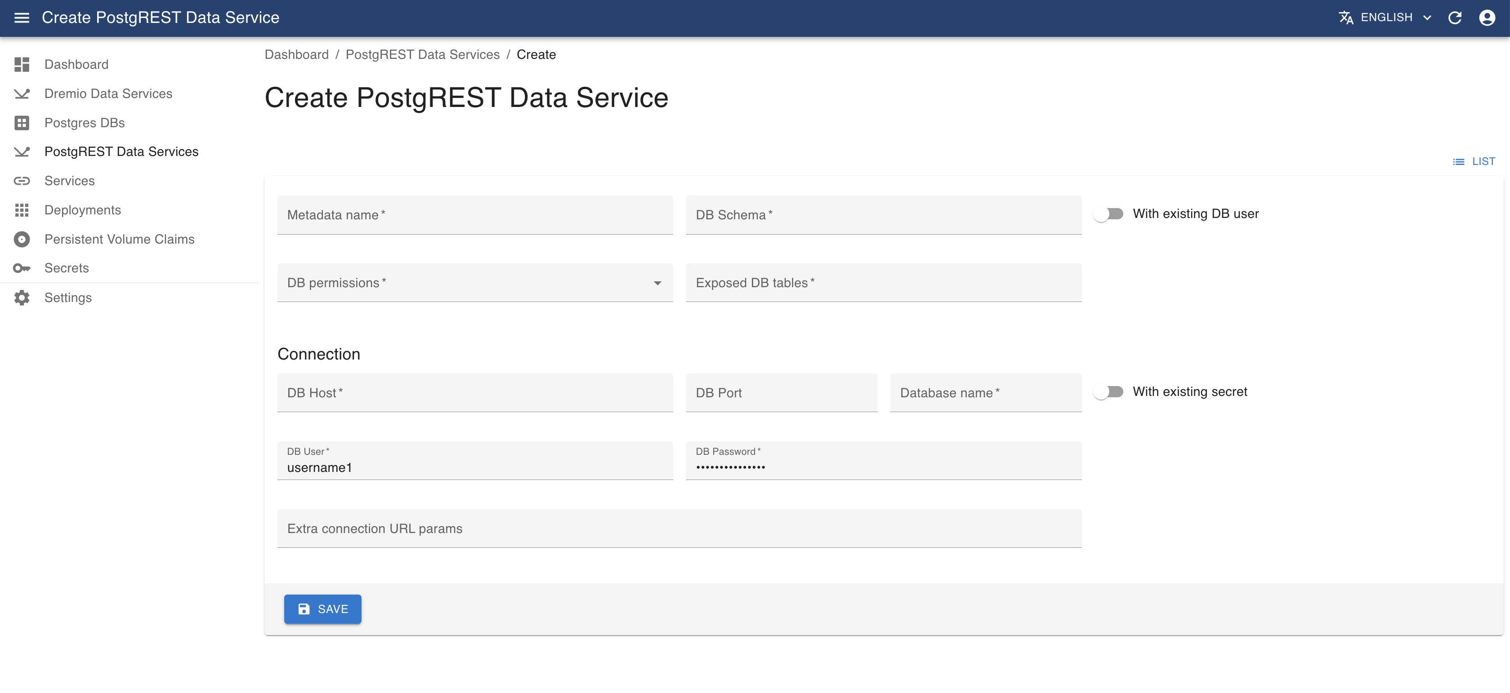Screen dimensions: 1510x693
Task: Click the DB User field with username1
Action: click(x=475, y=461)
